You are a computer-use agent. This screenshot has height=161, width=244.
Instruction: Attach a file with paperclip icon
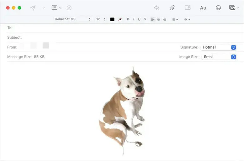pos(172,8)
